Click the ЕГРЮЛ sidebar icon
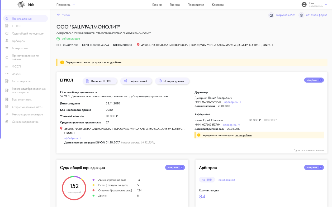 point(7,26)
